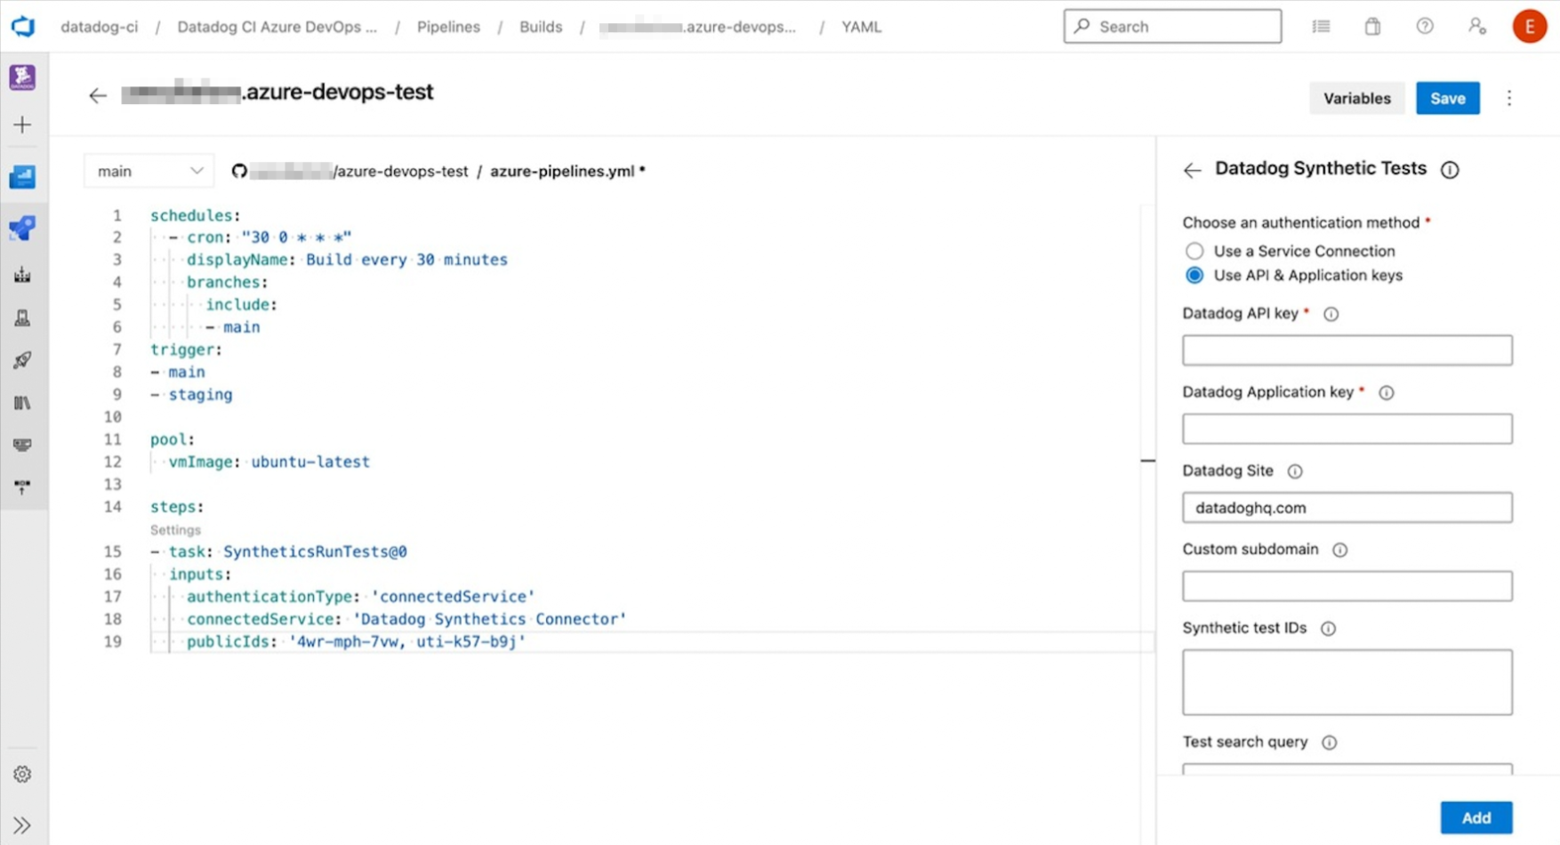Open the Pipelines breadcrumb menu item
This screenshot has width=1560, height=845.
448,27
